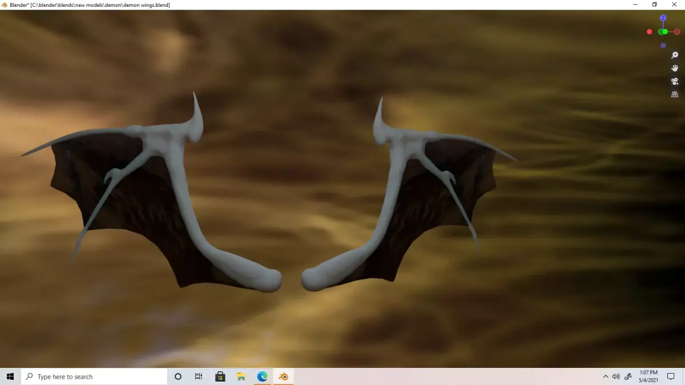Snap view using the negative X gizmo dot
Viewport: 685px width, 385px height.
[649, 32]
